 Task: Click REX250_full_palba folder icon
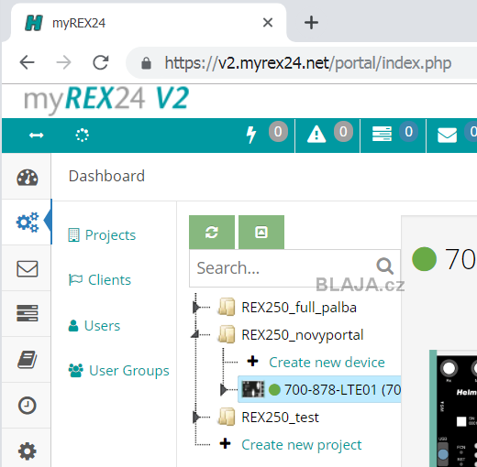tap(227, 307)
